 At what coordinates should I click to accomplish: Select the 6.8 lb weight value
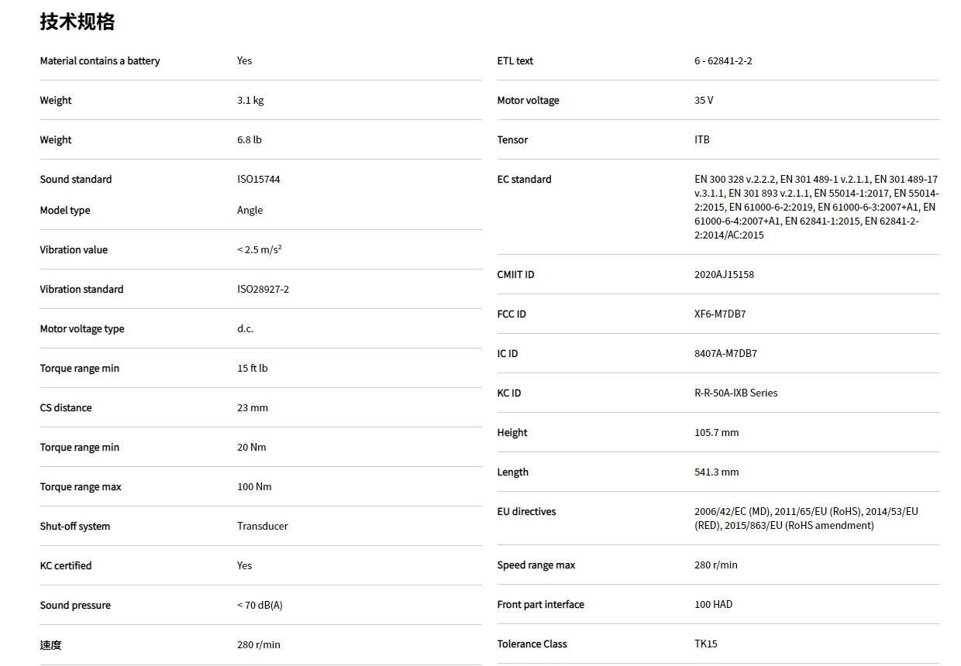(x=250, y=140)
